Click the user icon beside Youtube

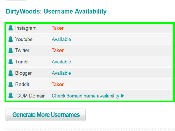[x=11, y=39]
